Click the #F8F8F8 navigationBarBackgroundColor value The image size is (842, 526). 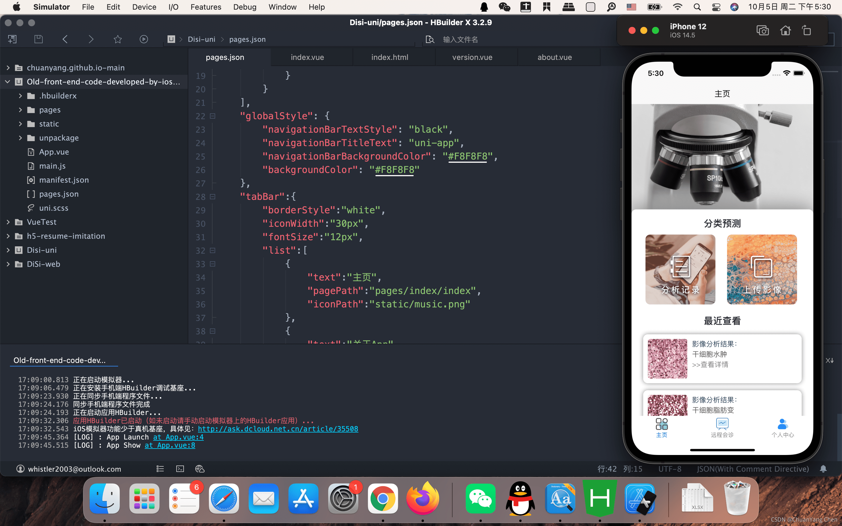coord(467,156)
